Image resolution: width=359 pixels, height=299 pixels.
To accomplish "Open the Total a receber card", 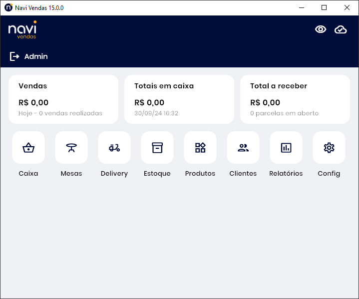I will click(295, 99).
